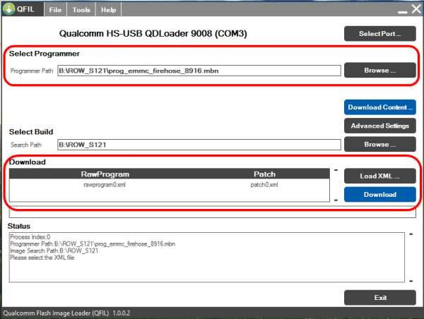Start flashing with the blue Download button
424x319 pixels.
[x=380, y=195]
